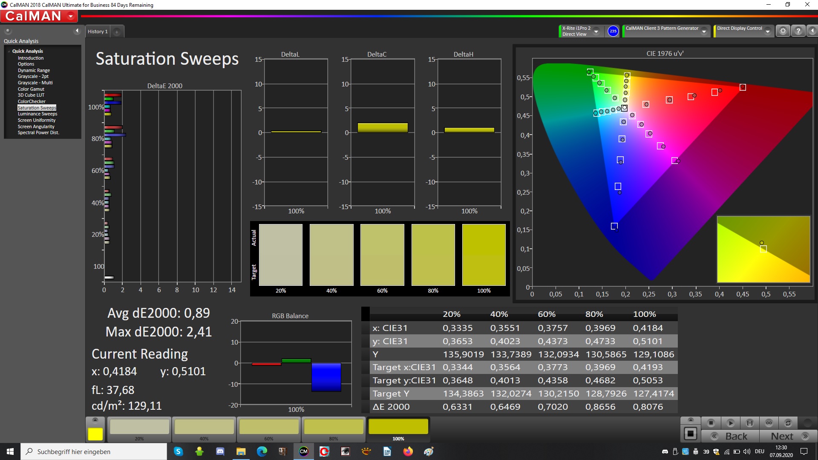Open CalMAN Client 3 Pattern Generator dropdown
Screen dimensions: 818x460
click(704, 31)
